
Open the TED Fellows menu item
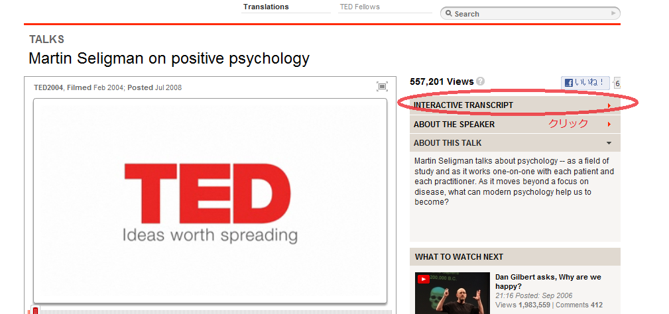point(359,7)
